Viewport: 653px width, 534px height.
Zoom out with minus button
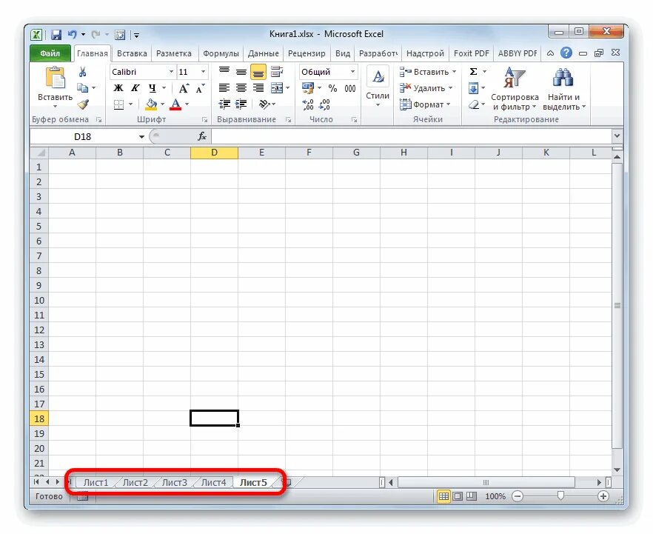(518, 496)
